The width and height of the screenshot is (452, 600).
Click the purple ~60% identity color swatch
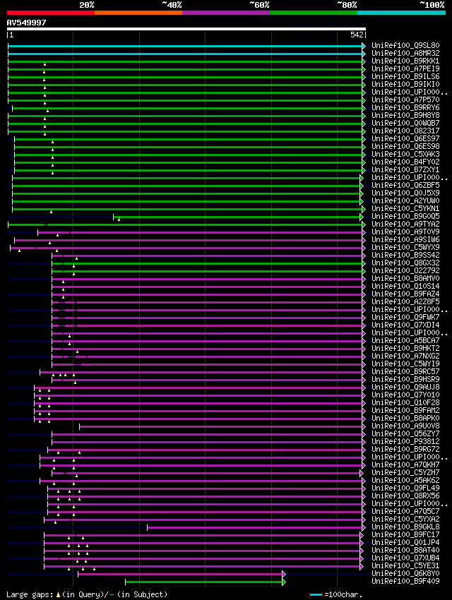coord(226,13)
